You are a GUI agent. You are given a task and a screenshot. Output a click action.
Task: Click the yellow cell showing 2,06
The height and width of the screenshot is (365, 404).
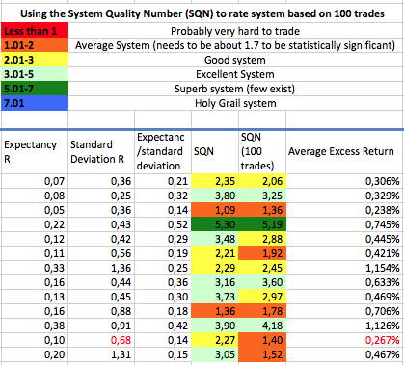[x=262, y=181]
